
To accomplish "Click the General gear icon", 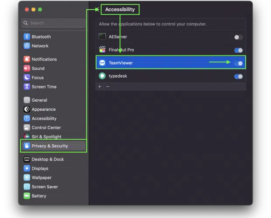I will (27, 100).
